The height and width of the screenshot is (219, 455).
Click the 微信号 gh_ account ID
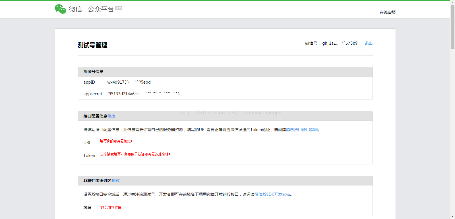coord(340,43)
